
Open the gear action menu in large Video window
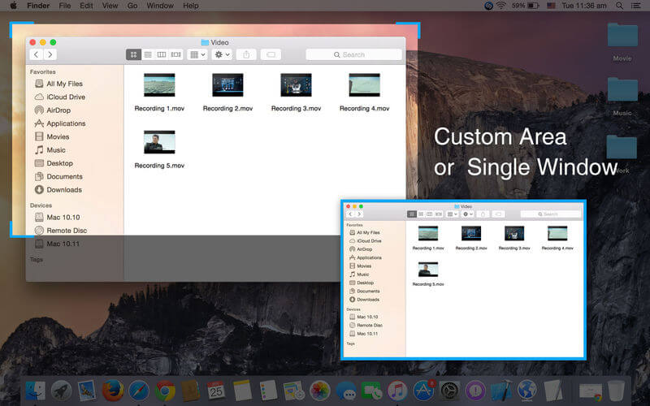tap(222, 54)
